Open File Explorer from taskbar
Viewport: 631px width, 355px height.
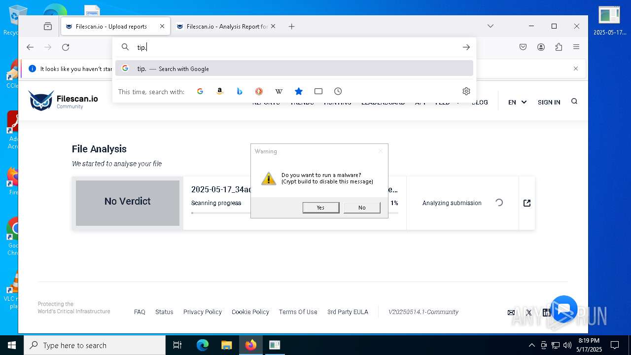(226, 345)
